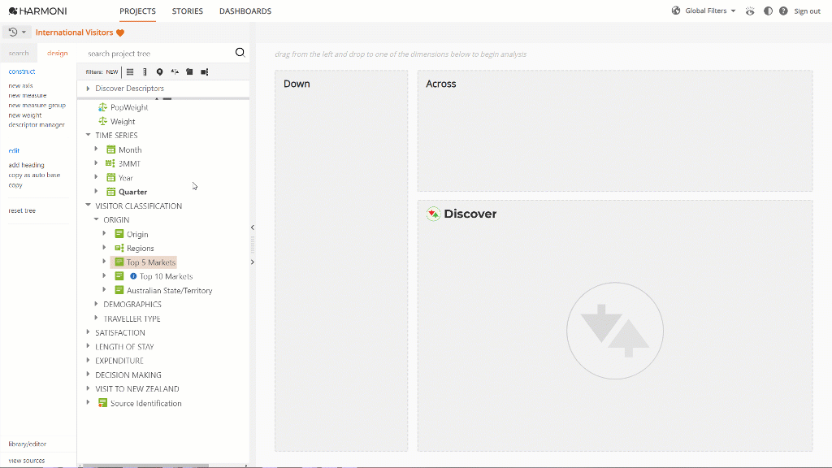Select the PopWeight scale icon

coord(103,107)
